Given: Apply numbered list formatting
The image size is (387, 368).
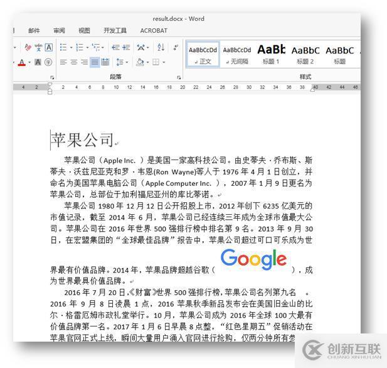Looking at the screenshot, I should (x=80, y=47).
